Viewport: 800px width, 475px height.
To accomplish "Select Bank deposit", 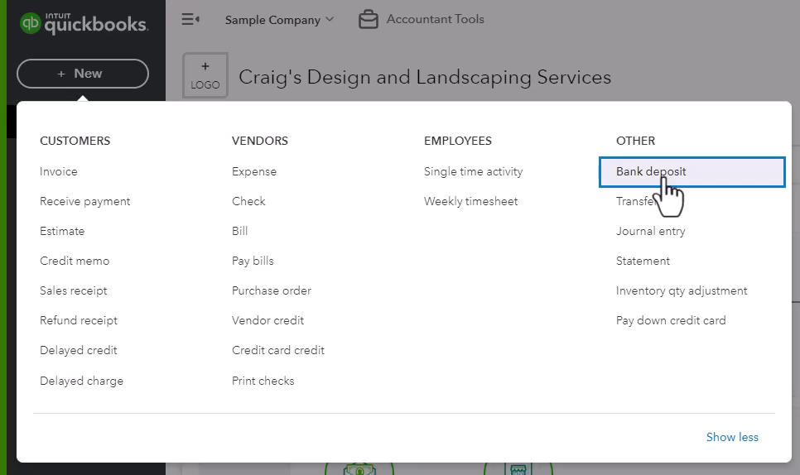I will click(x=692, y=172).
